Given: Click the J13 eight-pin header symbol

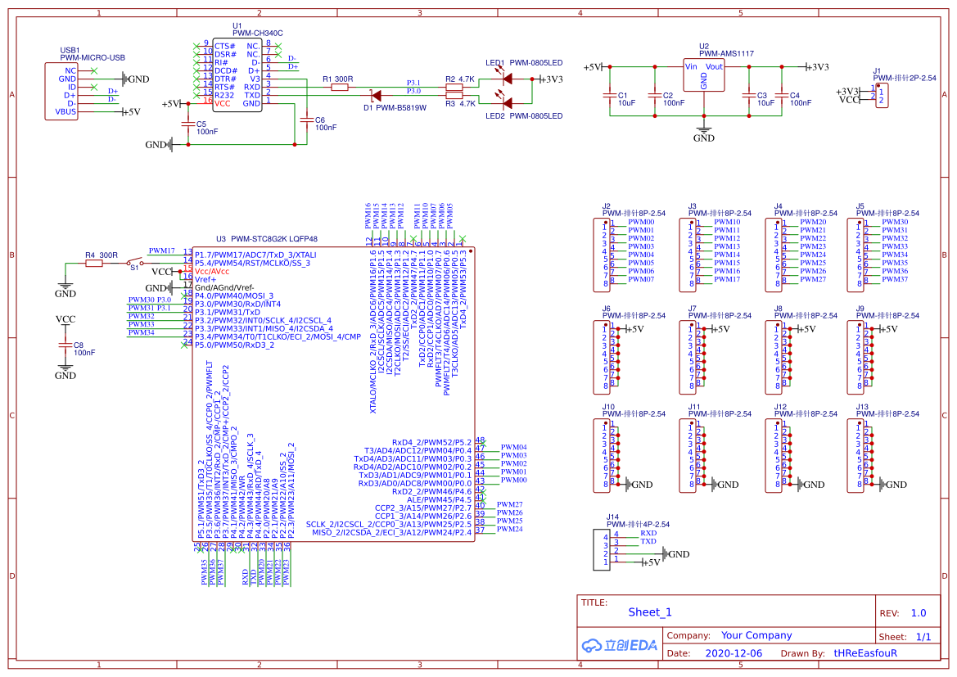Looking at the screenshot, I should coord(855,455).
